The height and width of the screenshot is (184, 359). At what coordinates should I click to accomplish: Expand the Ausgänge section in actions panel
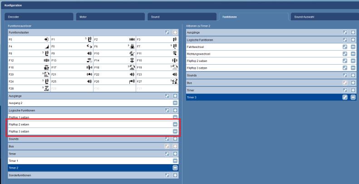263,33
